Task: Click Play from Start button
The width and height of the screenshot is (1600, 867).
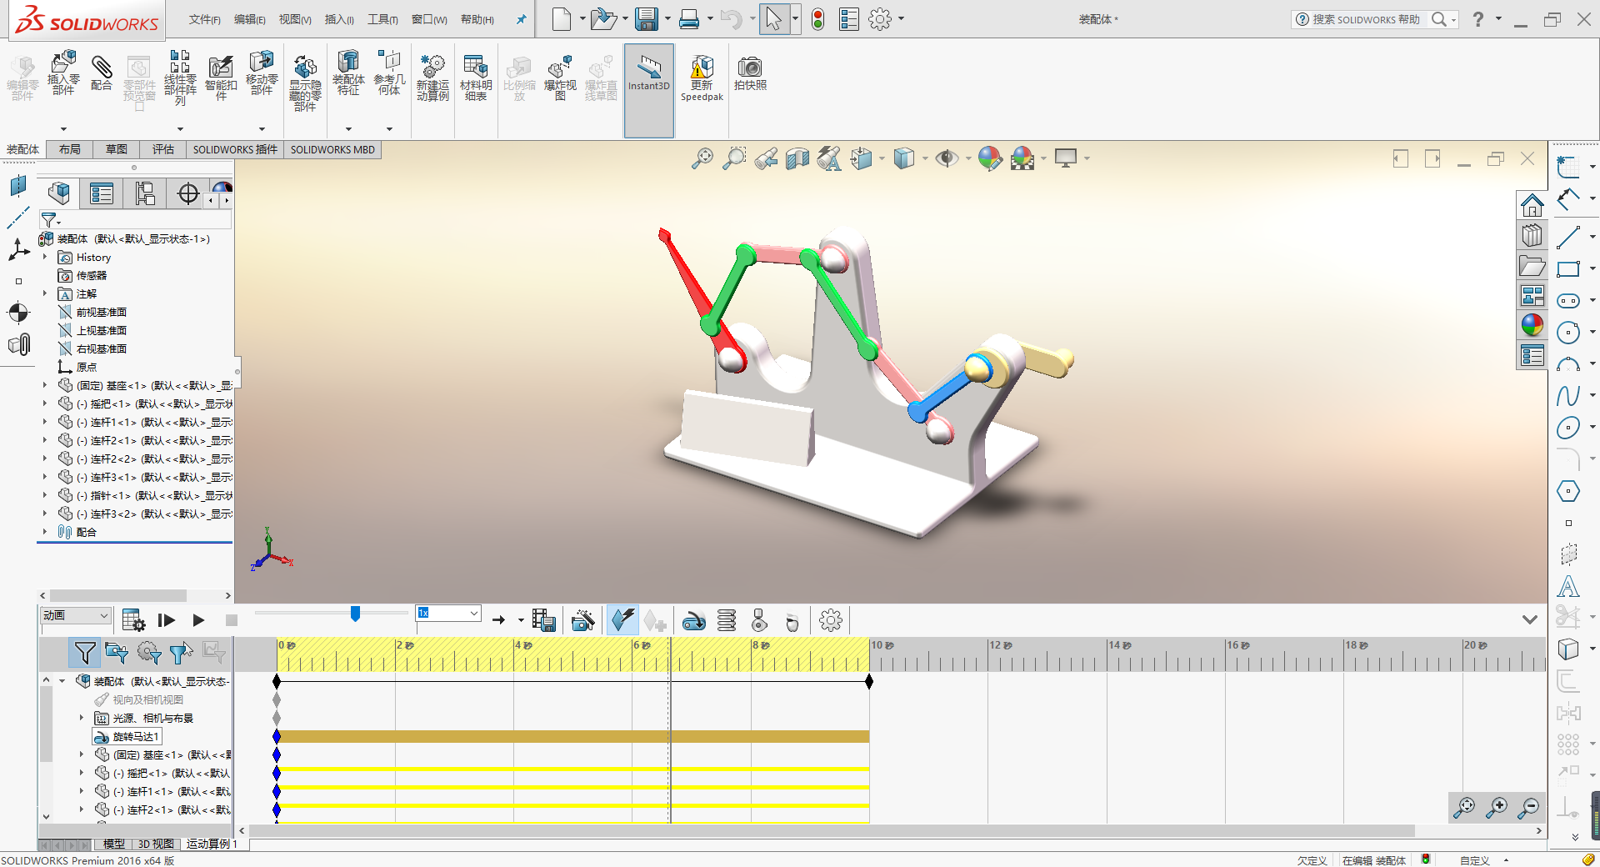Action: pyautogui.click(x=166, y=620)
